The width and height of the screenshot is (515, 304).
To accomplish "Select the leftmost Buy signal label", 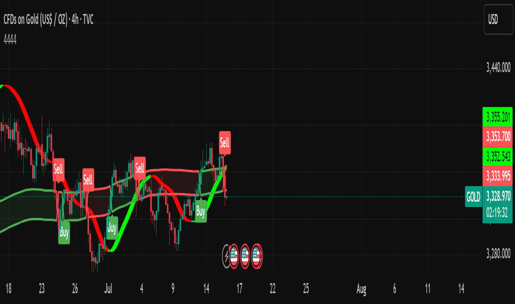I will point(64,232).
